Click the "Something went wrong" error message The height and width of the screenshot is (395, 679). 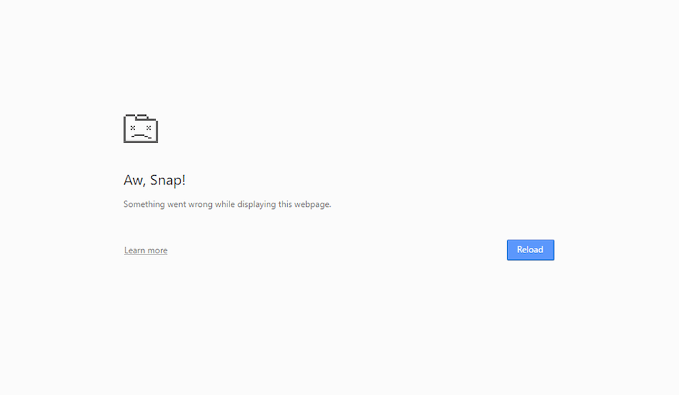pyautogui.click(x=227, y=204)
